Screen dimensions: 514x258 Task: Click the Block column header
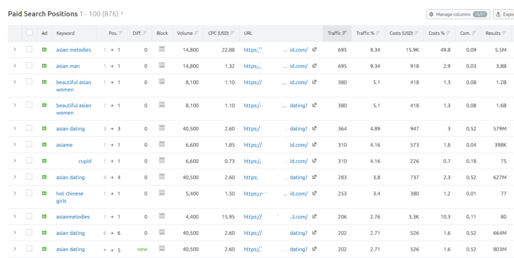[x=162, y=33]
